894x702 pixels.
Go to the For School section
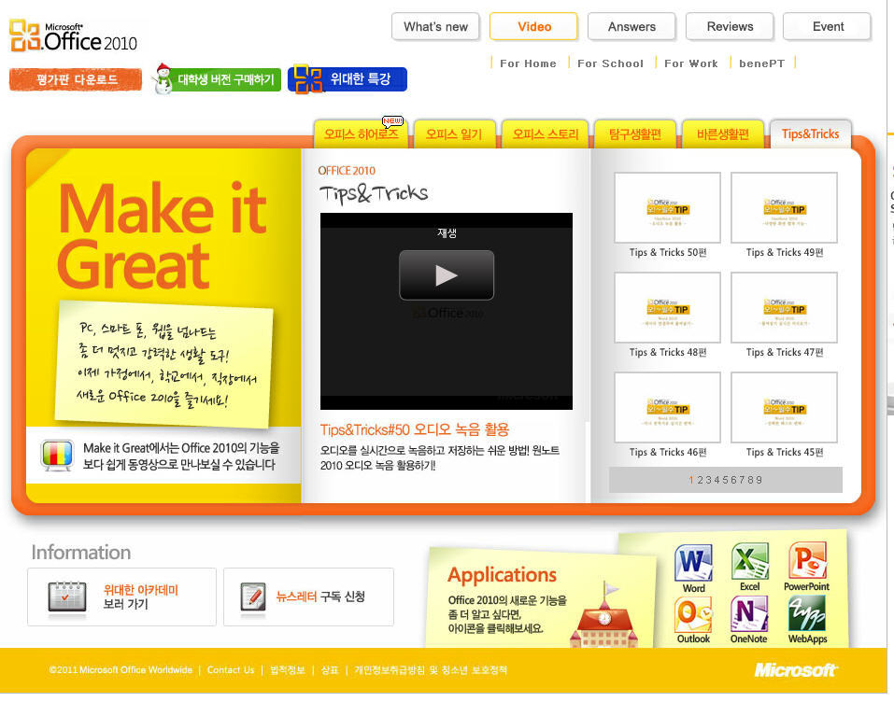tap(610, 63)
